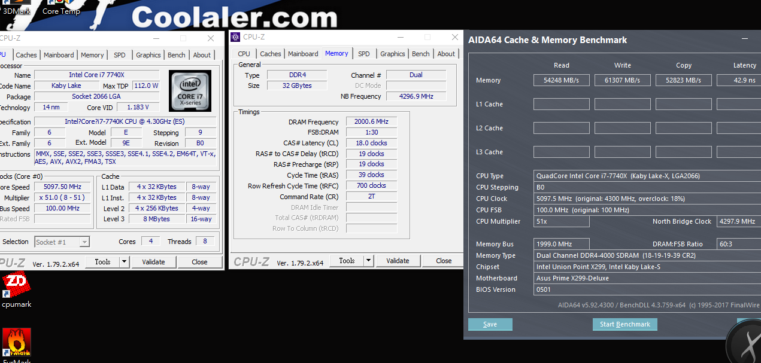Viewport: 761px width, 363px height.
Task: Click Close button in left CPU-Z window
Action: point(199,261)
